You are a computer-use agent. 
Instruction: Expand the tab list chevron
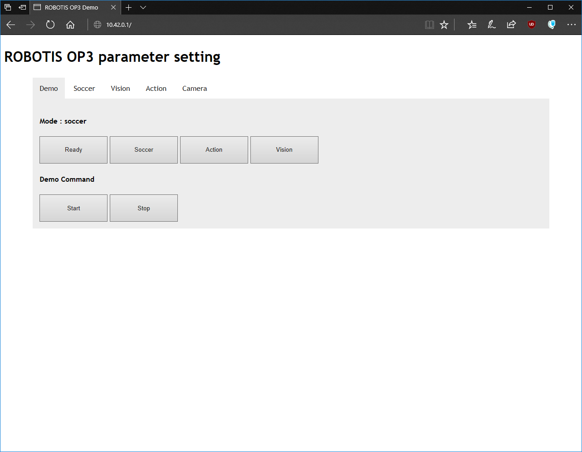coord(143,7)
